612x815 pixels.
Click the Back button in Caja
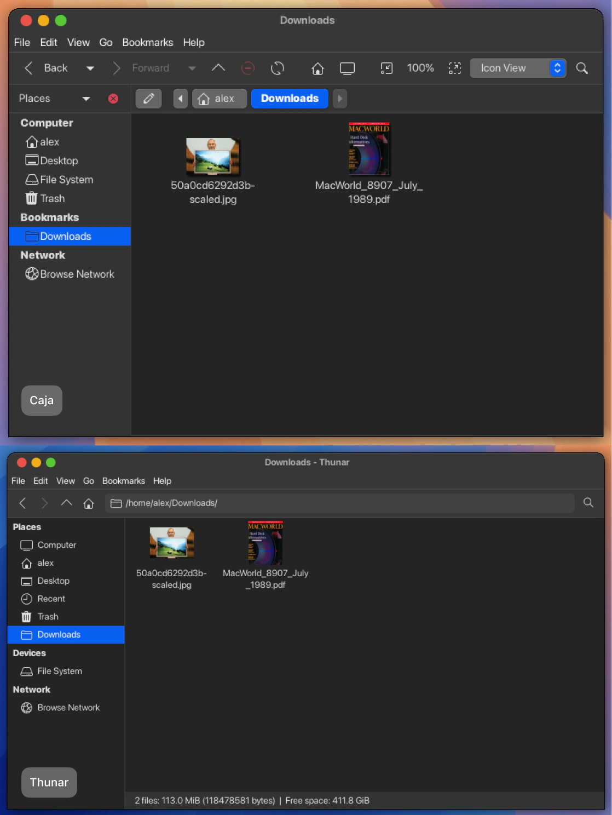(47, 68)
